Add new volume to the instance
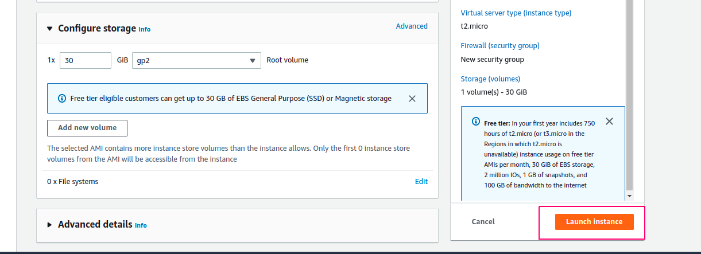 87,128
